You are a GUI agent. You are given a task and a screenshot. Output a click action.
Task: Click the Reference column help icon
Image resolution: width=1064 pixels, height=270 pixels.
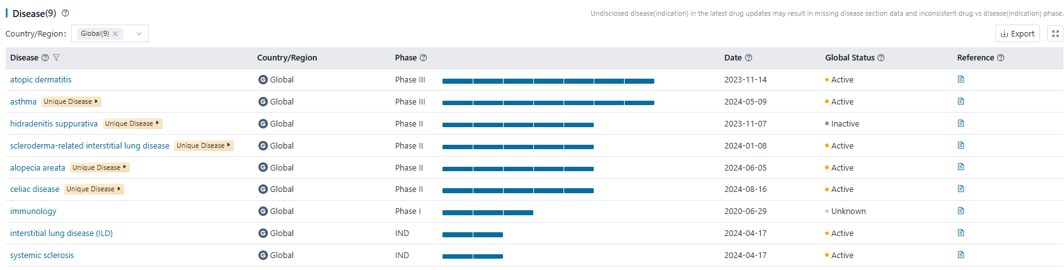[x=1001, y=58]
